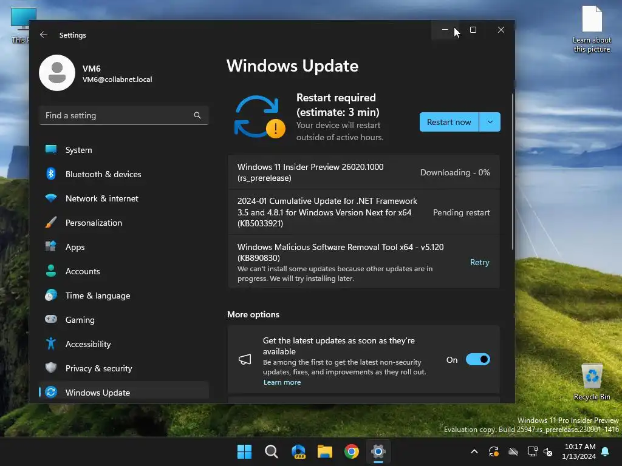Click the large update status sync icon
This screenshot has width=622, height=466.
click(260, 117)
